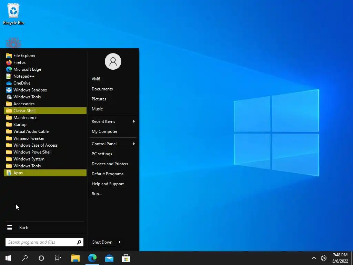
Task: Open Default Programs
Action: (113, 174)
